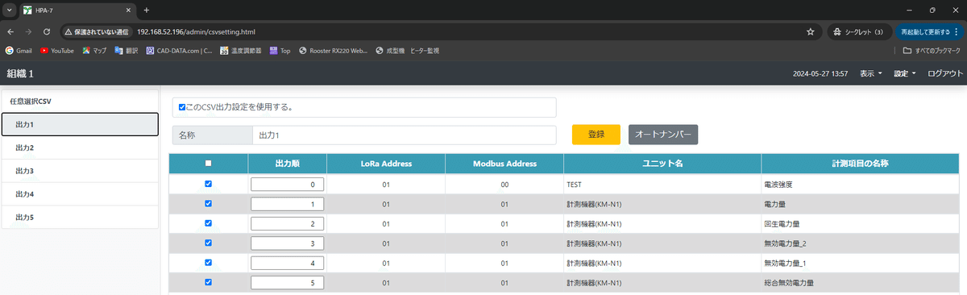Open Rooster RX220 Web bookmark

pos(333,50)
